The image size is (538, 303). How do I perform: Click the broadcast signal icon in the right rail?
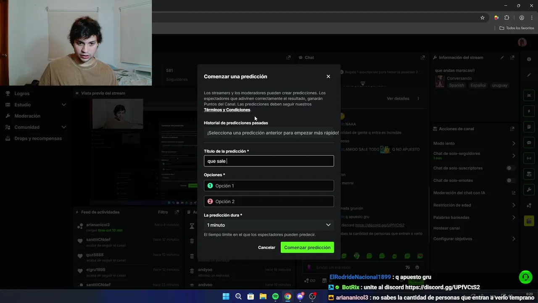click(529, 158)
